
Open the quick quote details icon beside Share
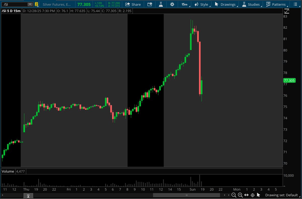[x=149, y=4]
